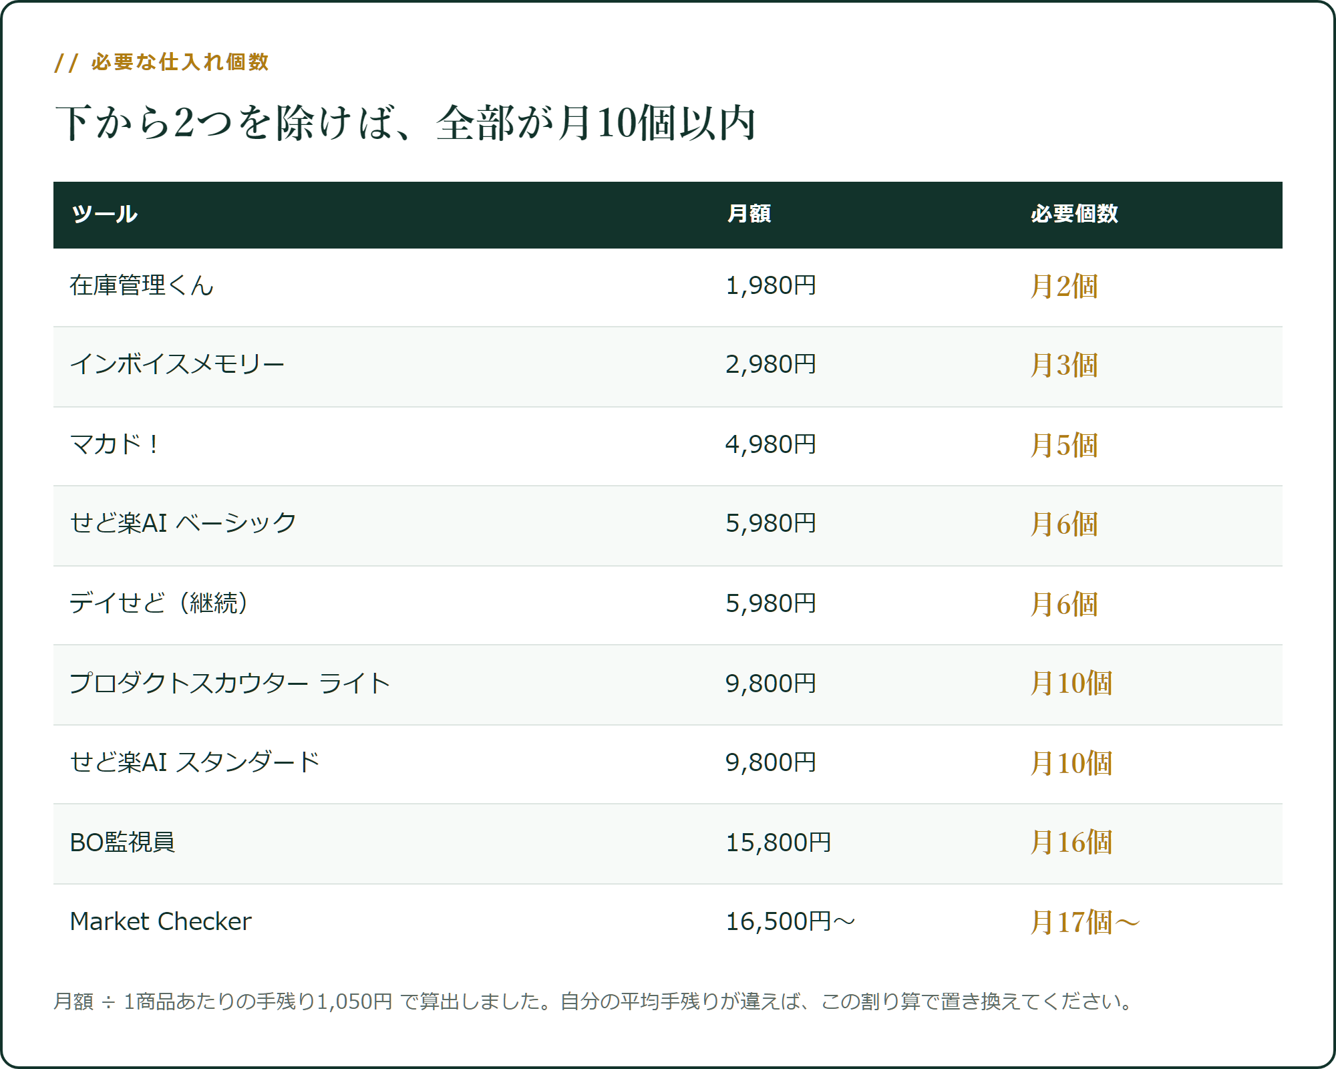This screenshot has height=1069, width=1336.
Task: Click the '月額' column header
Action: pos(749,214)
